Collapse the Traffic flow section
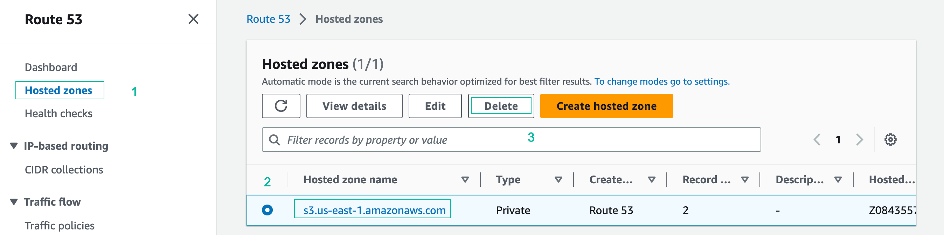This screenshot has height=235, width=944. click(x=14, y=202)
